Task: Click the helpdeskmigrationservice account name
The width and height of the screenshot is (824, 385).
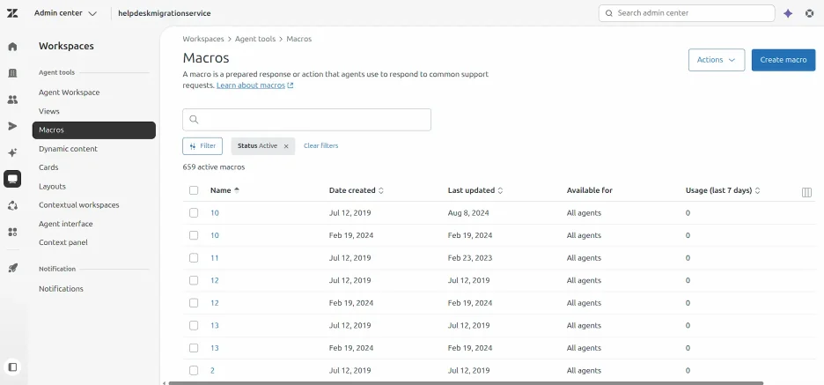Action: 165,13
